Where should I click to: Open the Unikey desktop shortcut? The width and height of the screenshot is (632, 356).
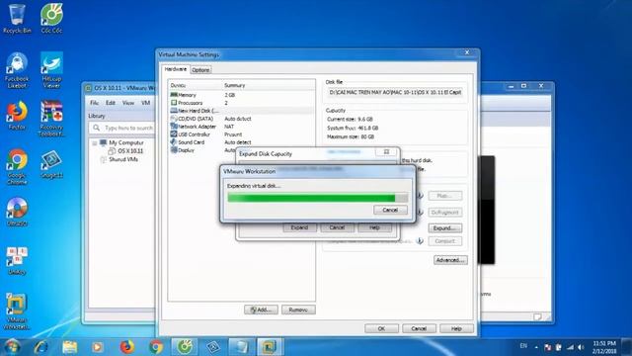tap(17, 261)
